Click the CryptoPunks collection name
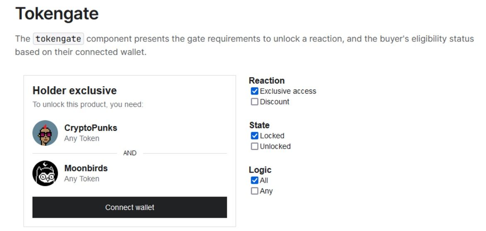Screen dimensions: 486x231 click(x=90, y=128)
